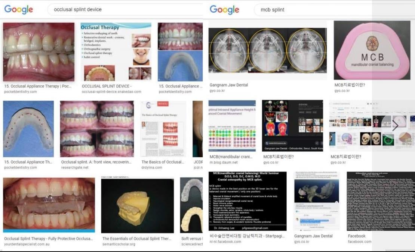Open the clear splint on blue background thumbnail under teeth
Screen dimensions: 415x252
click(180, 66)
